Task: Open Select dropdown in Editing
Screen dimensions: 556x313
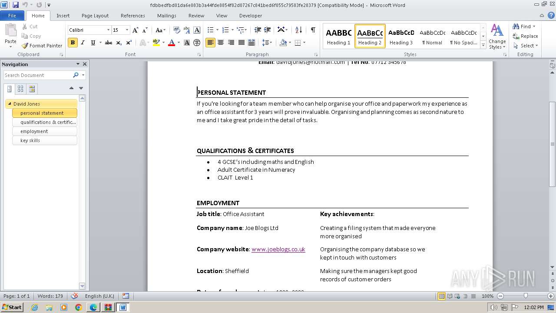Action: coord(525,46)
